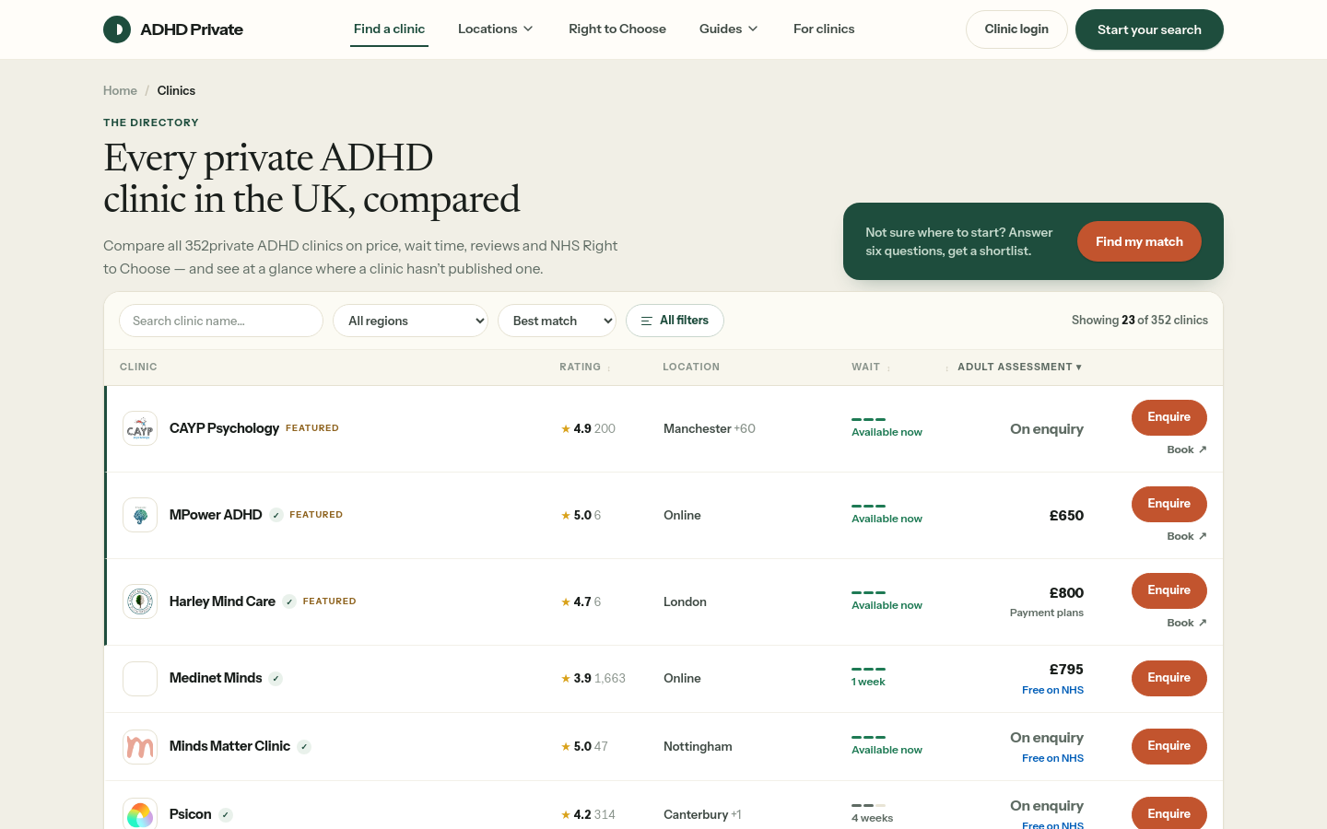Enquire about MPower ADHD
Viewport: 1327px width, 829px height.
click(x=1169, y=504)
